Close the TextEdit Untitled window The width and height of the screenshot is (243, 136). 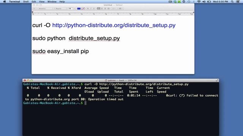click(x=34, y=5)
